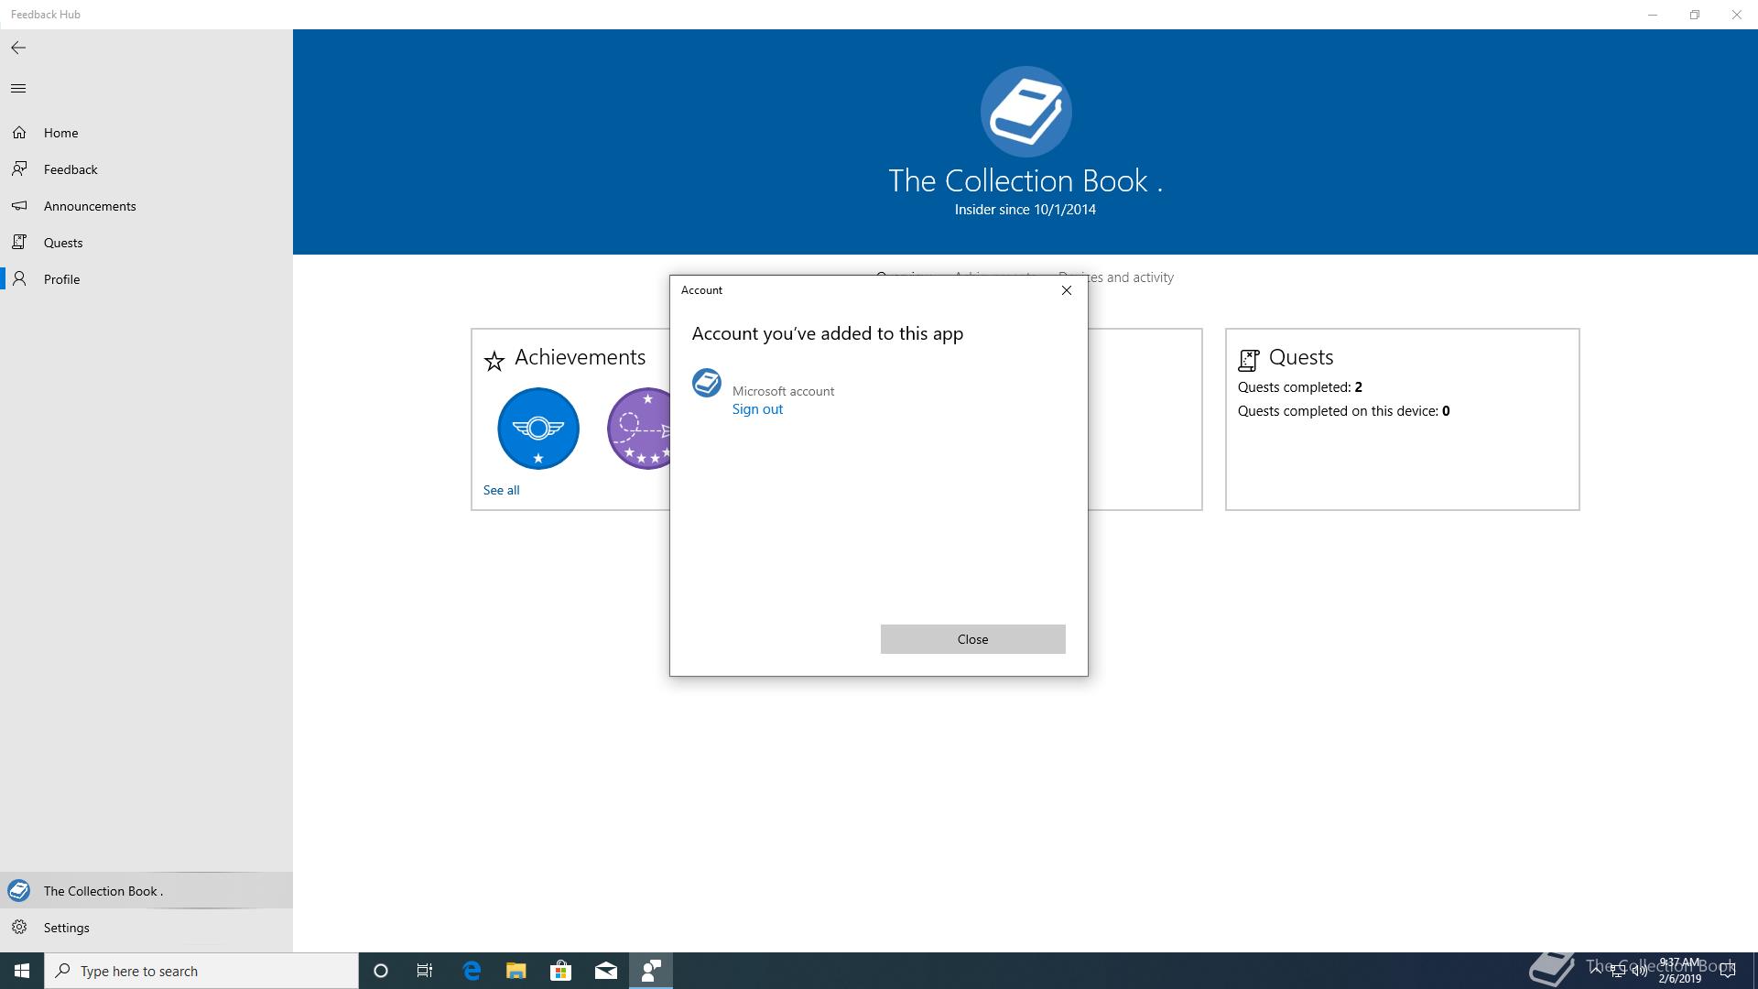
Task: Switch to Devices and activity tab
Action: point(1116,277)
